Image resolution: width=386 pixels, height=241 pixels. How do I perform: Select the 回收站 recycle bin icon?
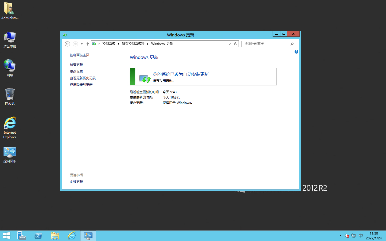pos(10,97)
